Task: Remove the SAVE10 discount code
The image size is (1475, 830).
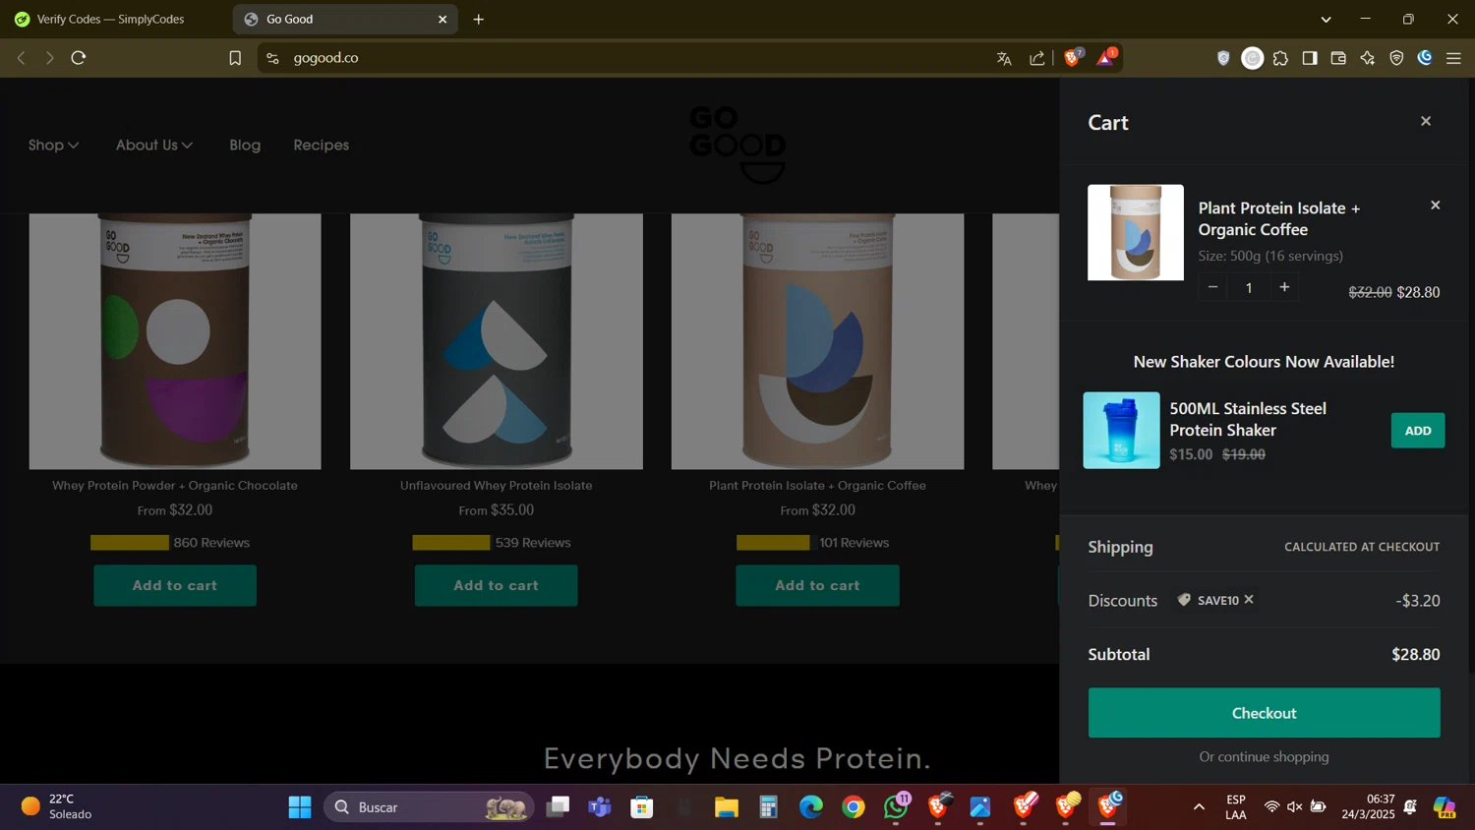Action: (x=1249, y=599)
